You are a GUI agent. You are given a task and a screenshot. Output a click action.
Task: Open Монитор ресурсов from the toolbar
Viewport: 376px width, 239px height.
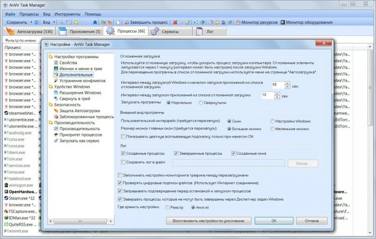(238, 22)
